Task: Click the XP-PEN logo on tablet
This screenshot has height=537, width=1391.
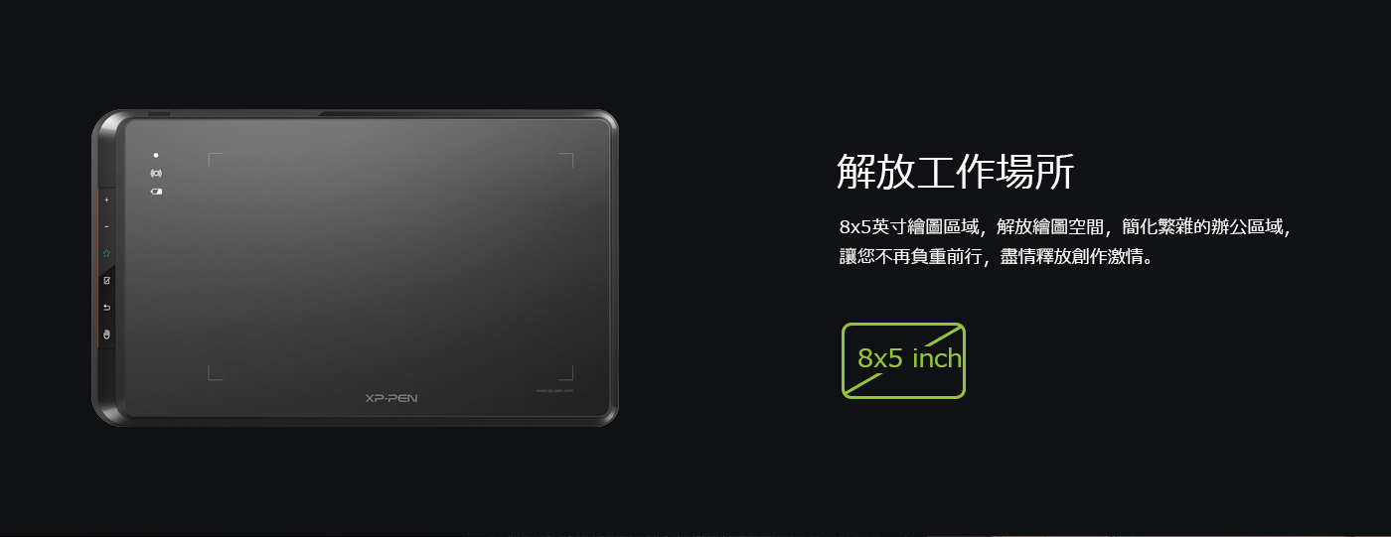Action: (391, 398)
